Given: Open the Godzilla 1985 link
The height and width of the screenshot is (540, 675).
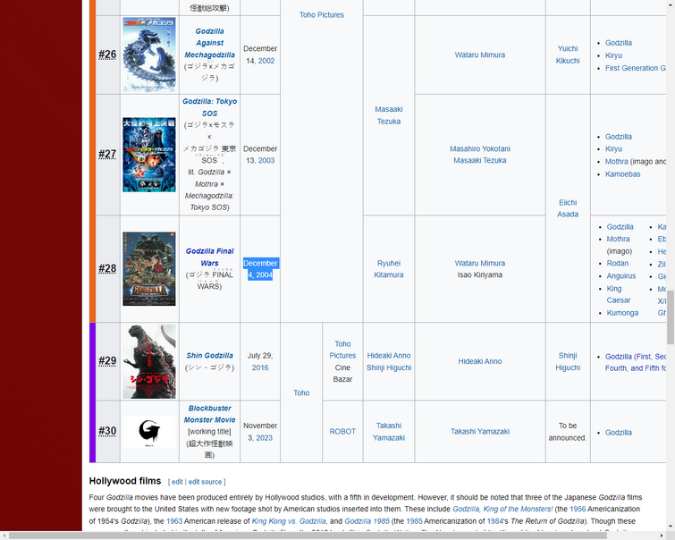Looking at the screenshot, I should [367, 521].
